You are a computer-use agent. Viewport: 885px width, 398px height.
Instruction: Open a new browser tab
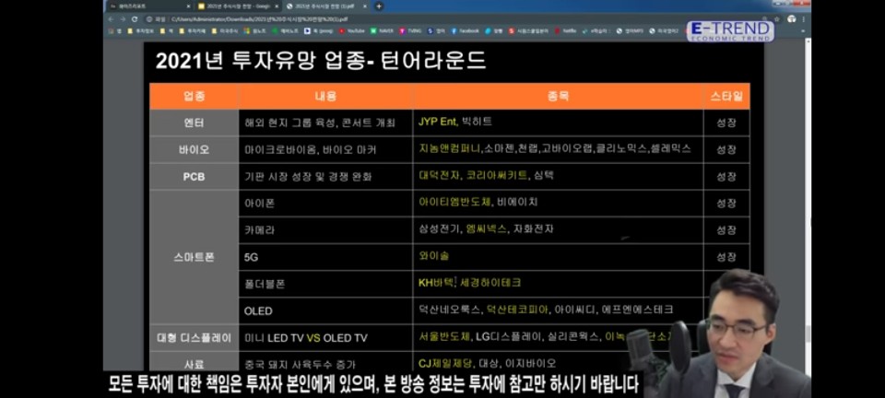pyautogui.click(x=379, y=6)
